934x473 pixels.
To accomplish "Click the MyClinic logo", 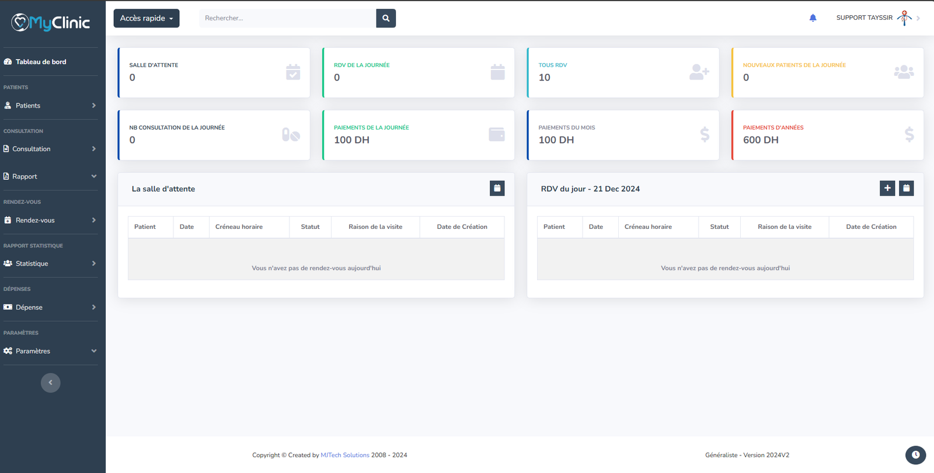I will (51, 23).
